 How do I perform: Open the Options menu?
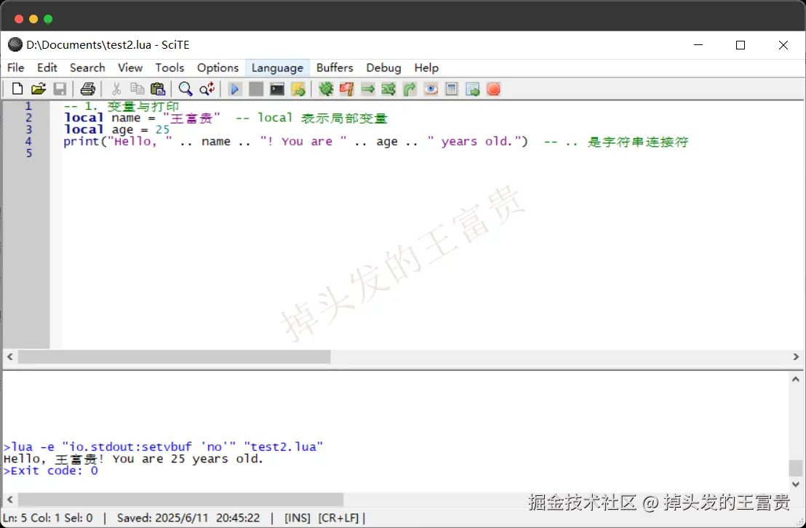(x=218, y=68)
